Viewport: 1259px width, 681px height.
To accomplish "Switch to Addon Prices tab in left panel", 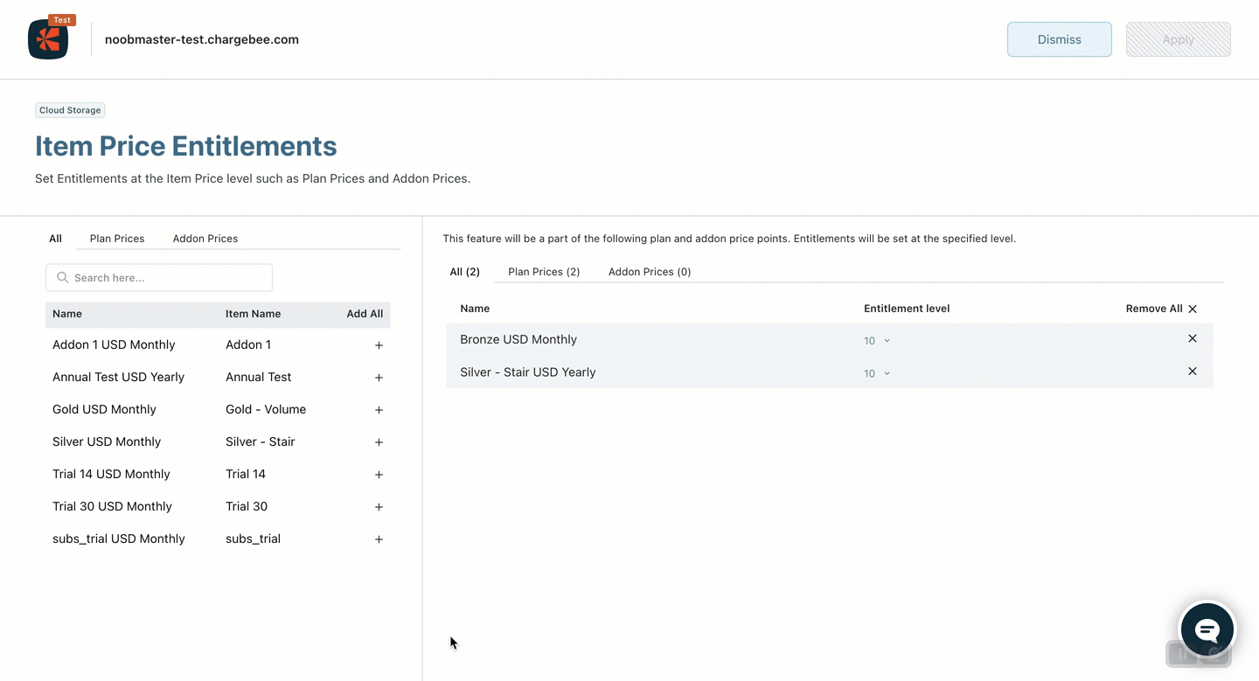I will pos(205,239).
